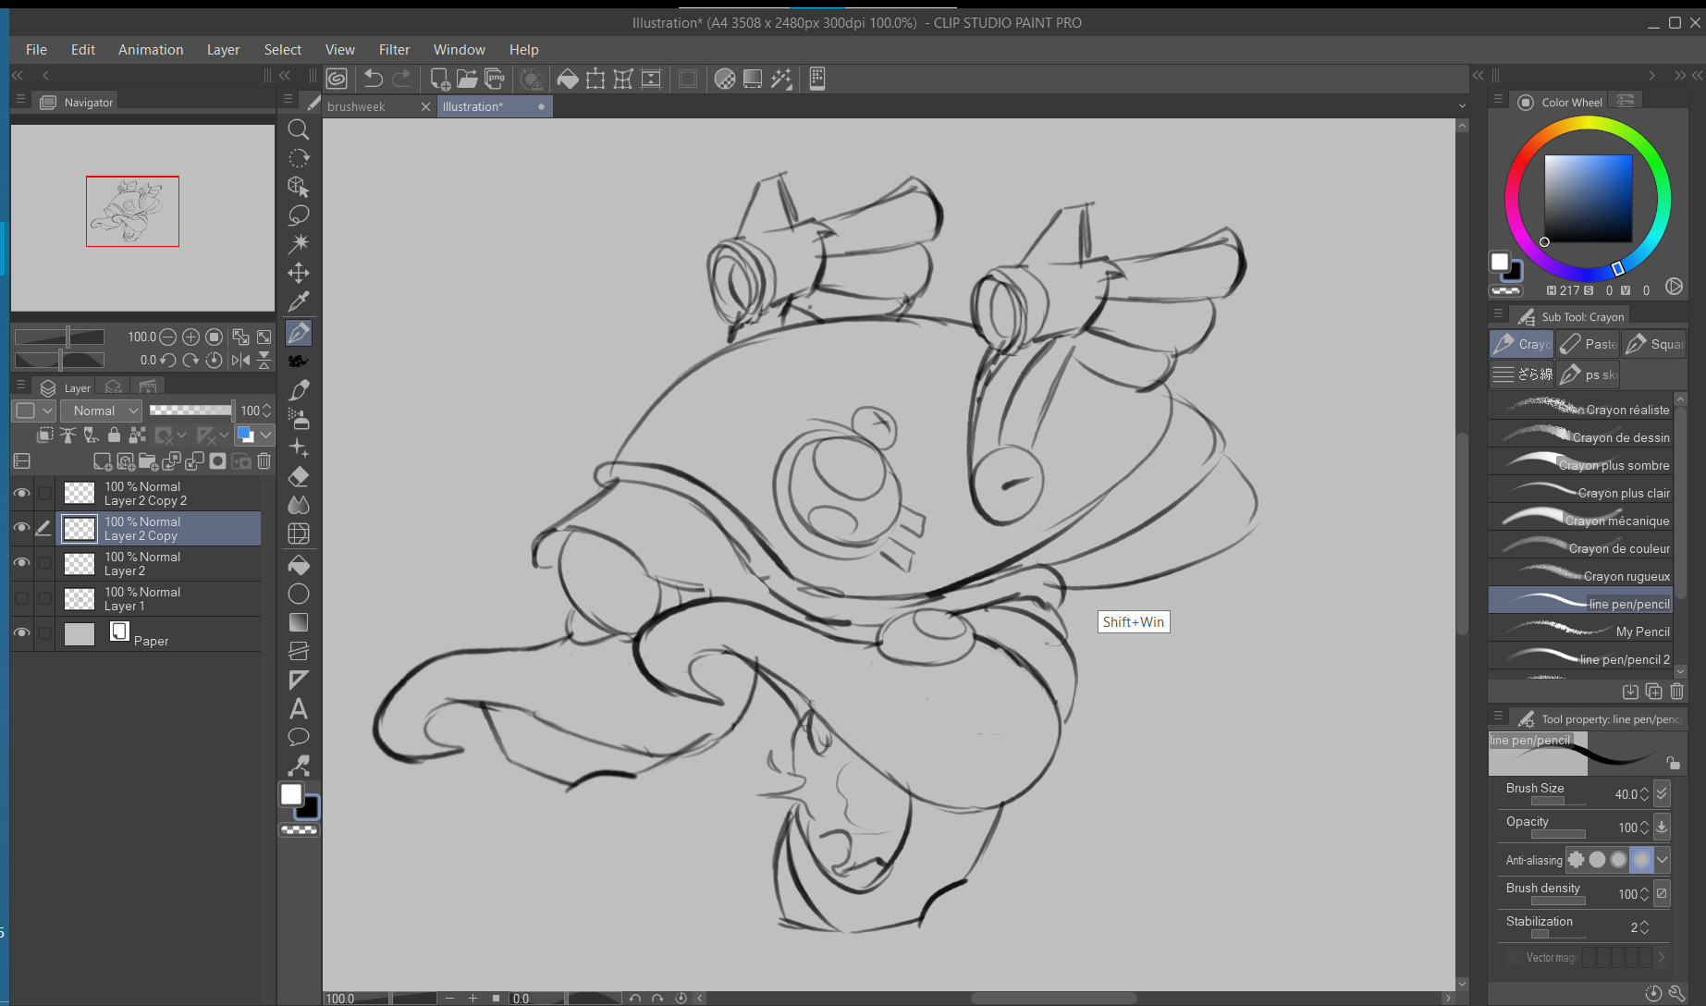Open the Brush Size preset dropdown
This screenshot has width=1706, height=1006.
[1662, 793]
